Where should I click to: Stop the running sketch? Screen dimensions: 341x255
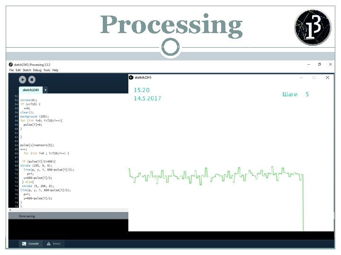point(32,80)
